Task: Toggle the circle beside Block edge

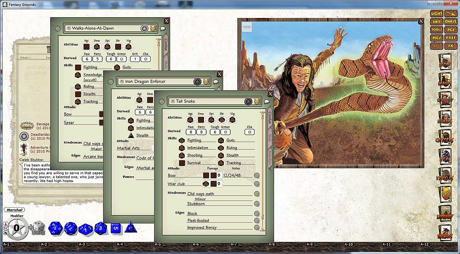Action: coord(257,213)
